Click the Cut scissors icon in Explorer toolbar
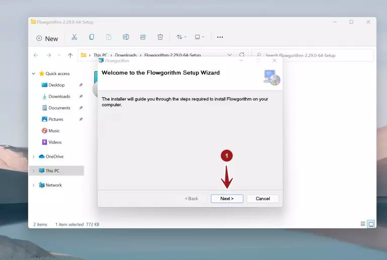 click(74, 37)
